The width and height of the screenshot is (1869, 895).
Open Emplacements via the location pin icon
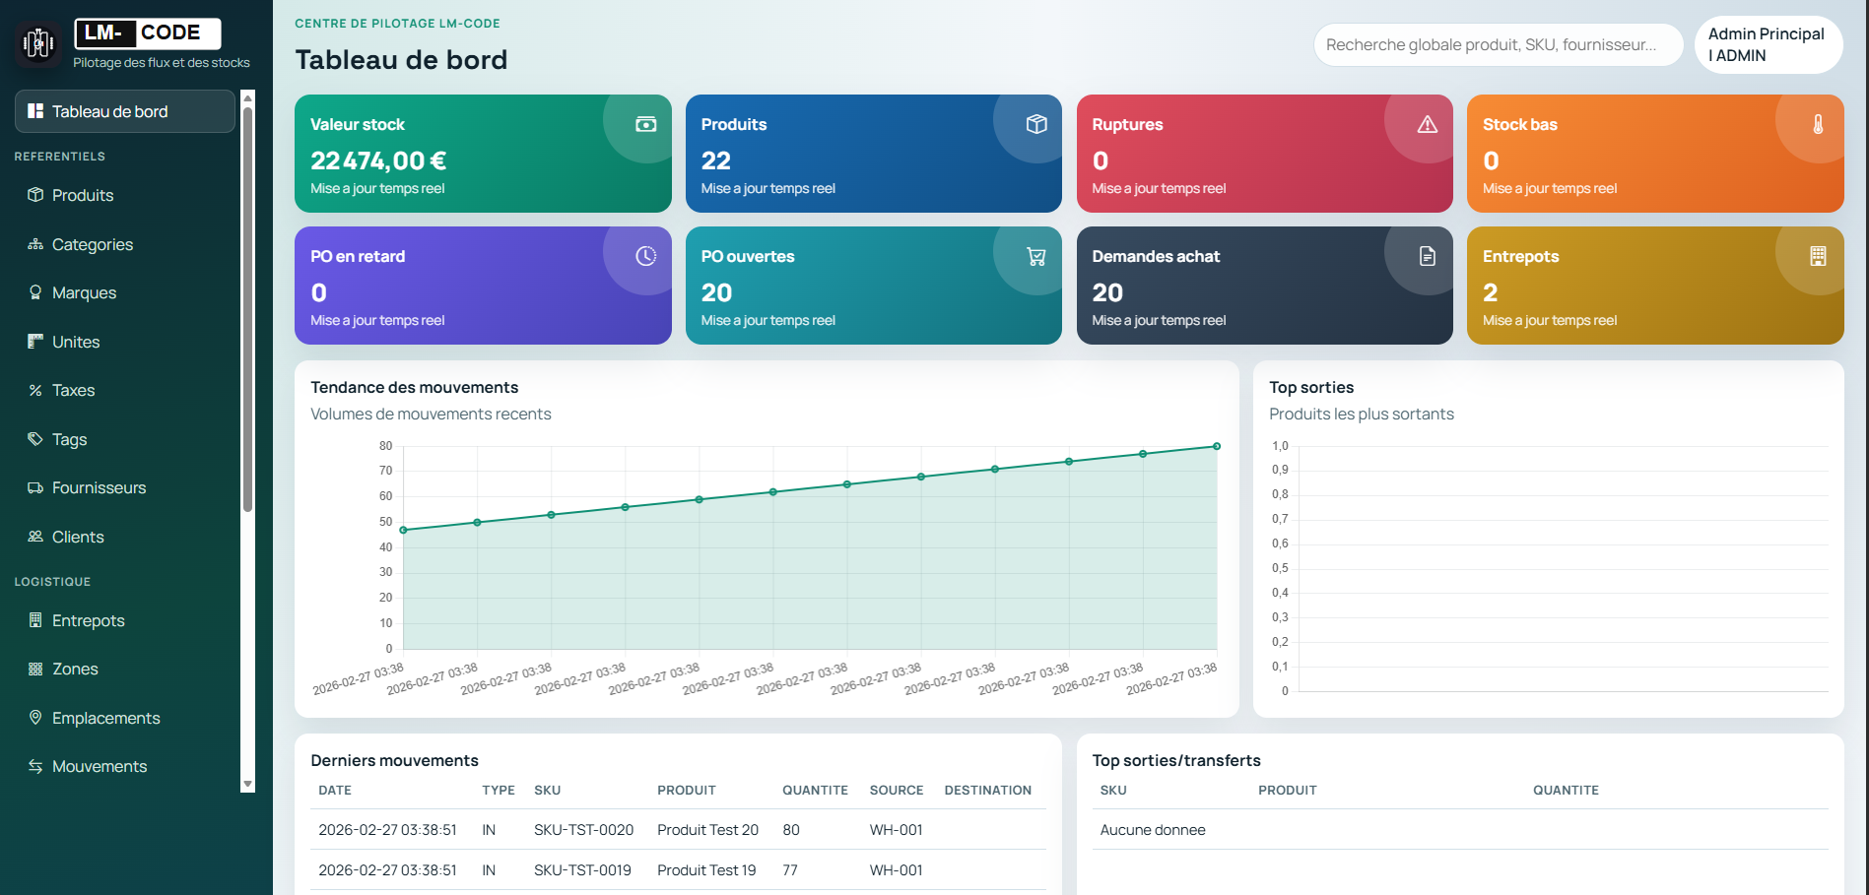(35, 718)
